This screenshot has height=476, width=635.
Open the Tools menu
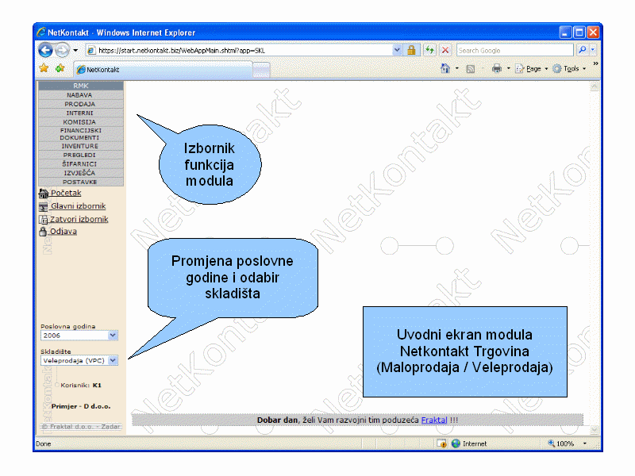pos(569,69)
